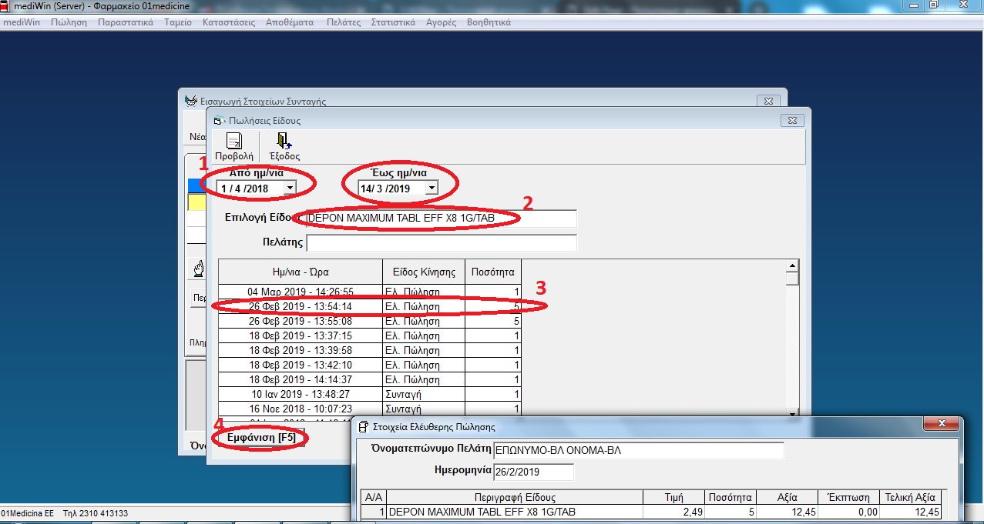Open the Ταμείο menu
984x524 pixels.
tap(178, 22)
